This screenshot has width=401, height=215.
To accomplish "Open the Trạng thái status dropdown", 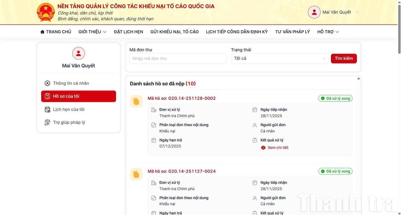I will point(279,59).
